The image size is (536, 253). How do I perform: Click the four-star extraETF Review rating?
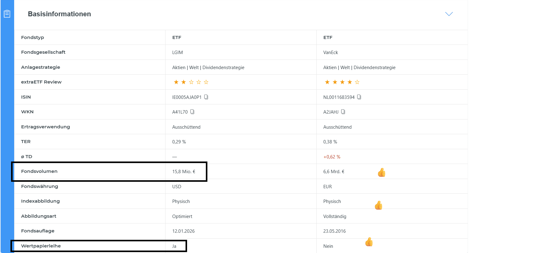pos(342,82)
